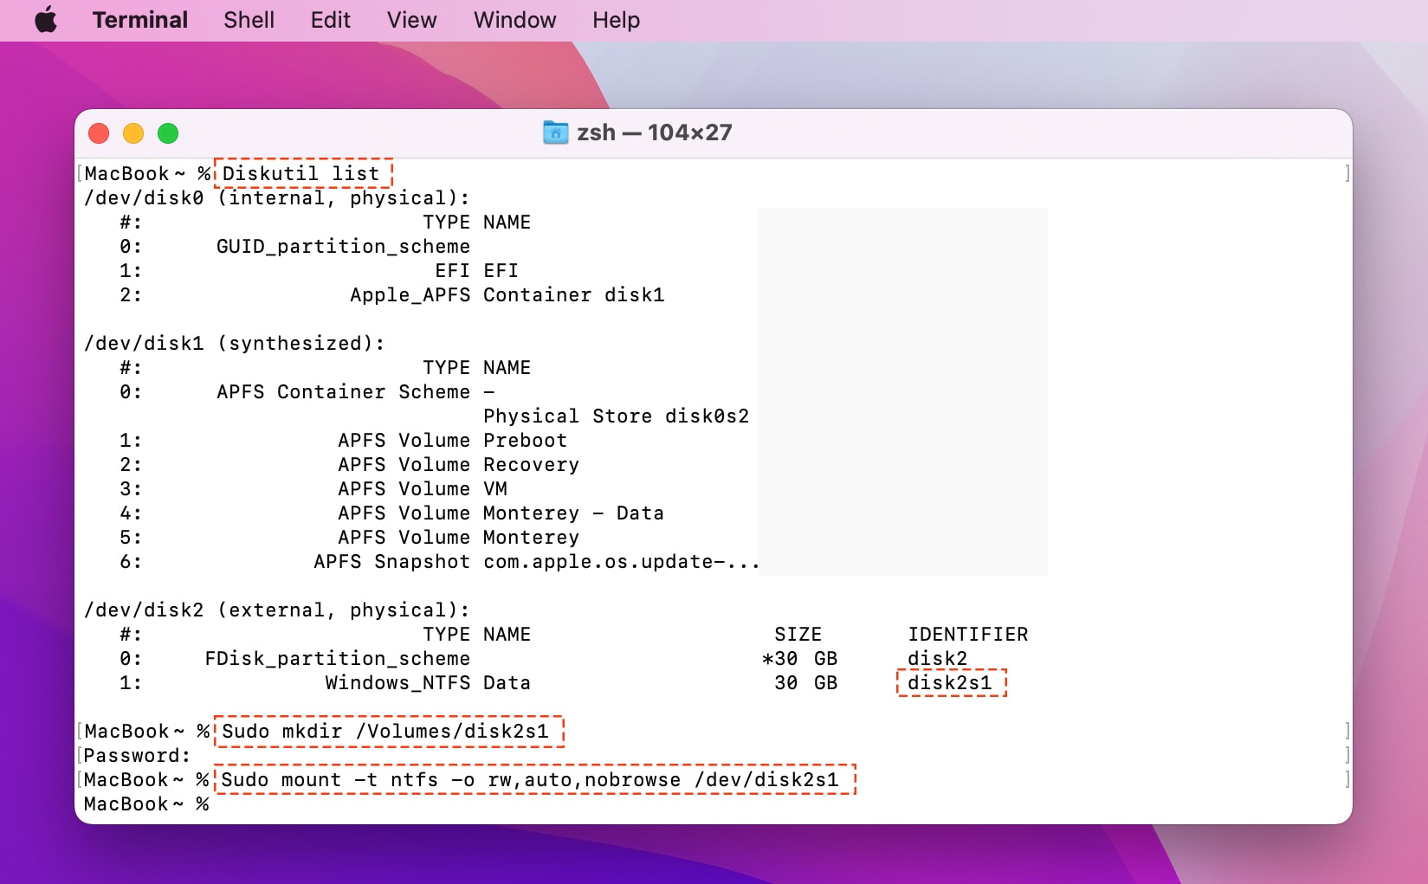The width and height of the screenshot is (1428, 884).
Task: Click the Sudo mount ntfs command line
Action: pyautogui.click(x=533, y=780)
